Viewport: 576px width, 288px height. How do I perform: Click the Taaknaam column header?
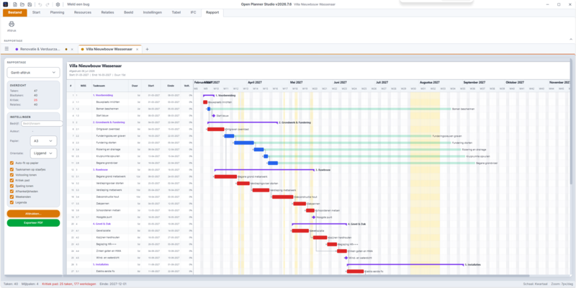(x=98, y=86)
